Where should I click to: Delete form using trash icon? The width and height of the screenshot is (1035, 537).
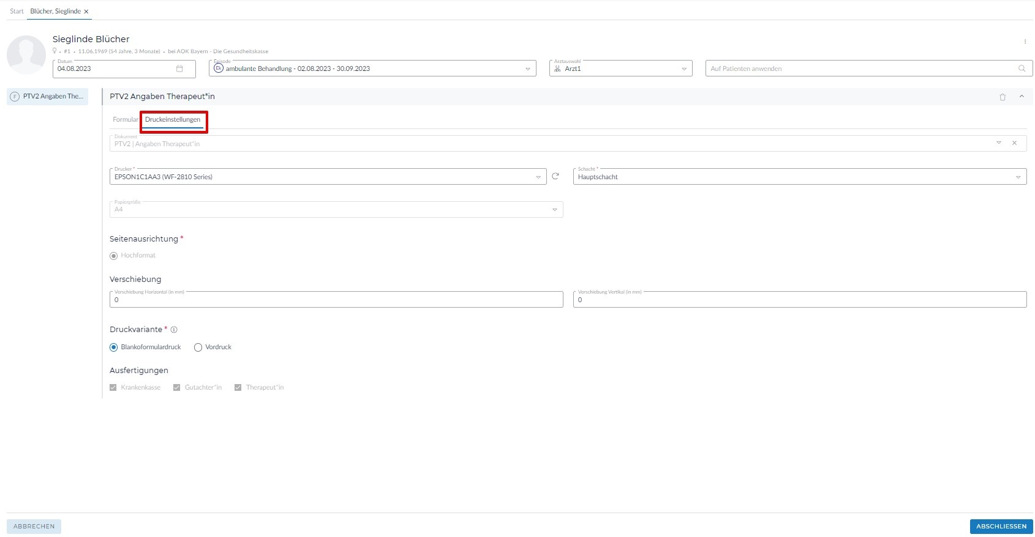pyautogui.click(x=1003, y=97)
